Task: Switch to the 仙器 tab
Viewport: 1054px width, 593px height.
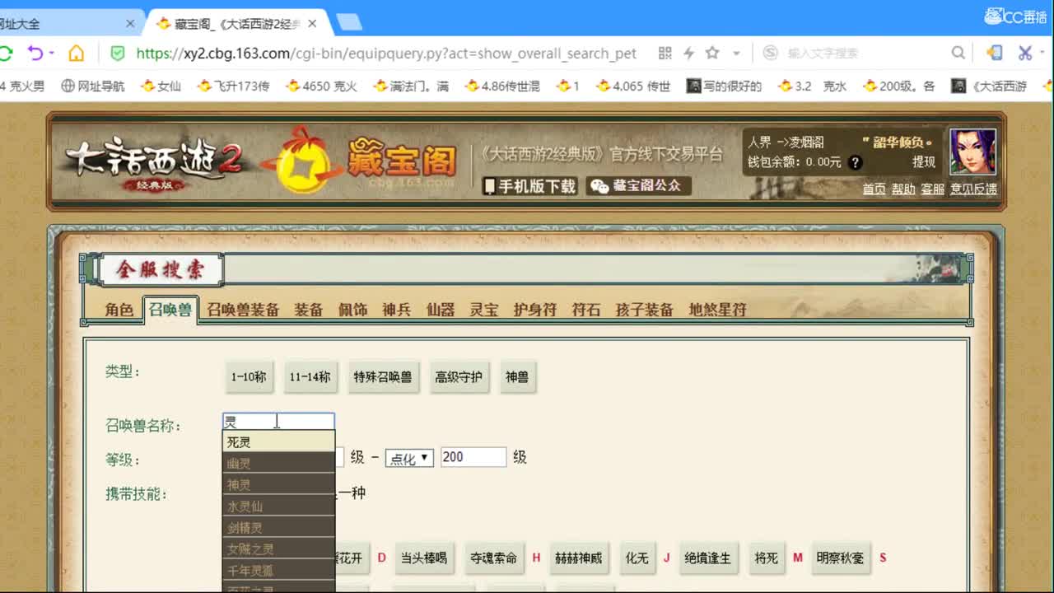Action: 441,310
